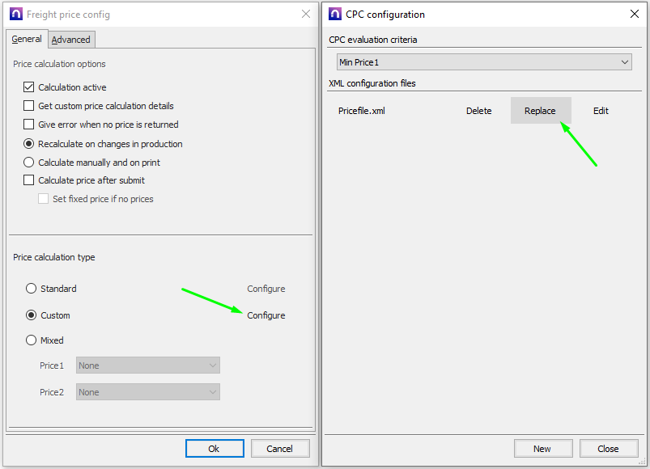Close the CPC configuration window
Screen dimensions: 650x469
tap(634, 15)
